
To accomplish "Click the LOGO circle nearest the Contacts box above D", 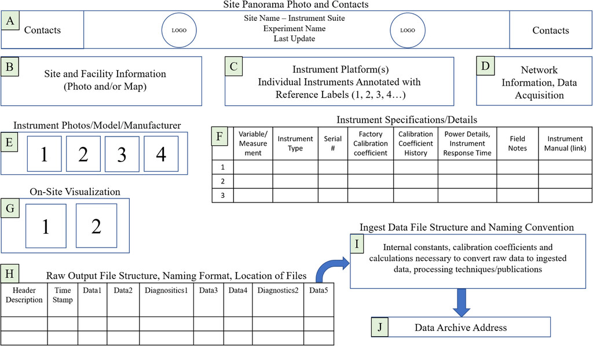I will click(x=408, y=31).
